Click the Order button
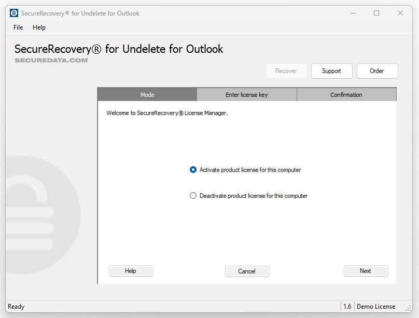Screen dimensions: 419x318 tap(377, 71)
